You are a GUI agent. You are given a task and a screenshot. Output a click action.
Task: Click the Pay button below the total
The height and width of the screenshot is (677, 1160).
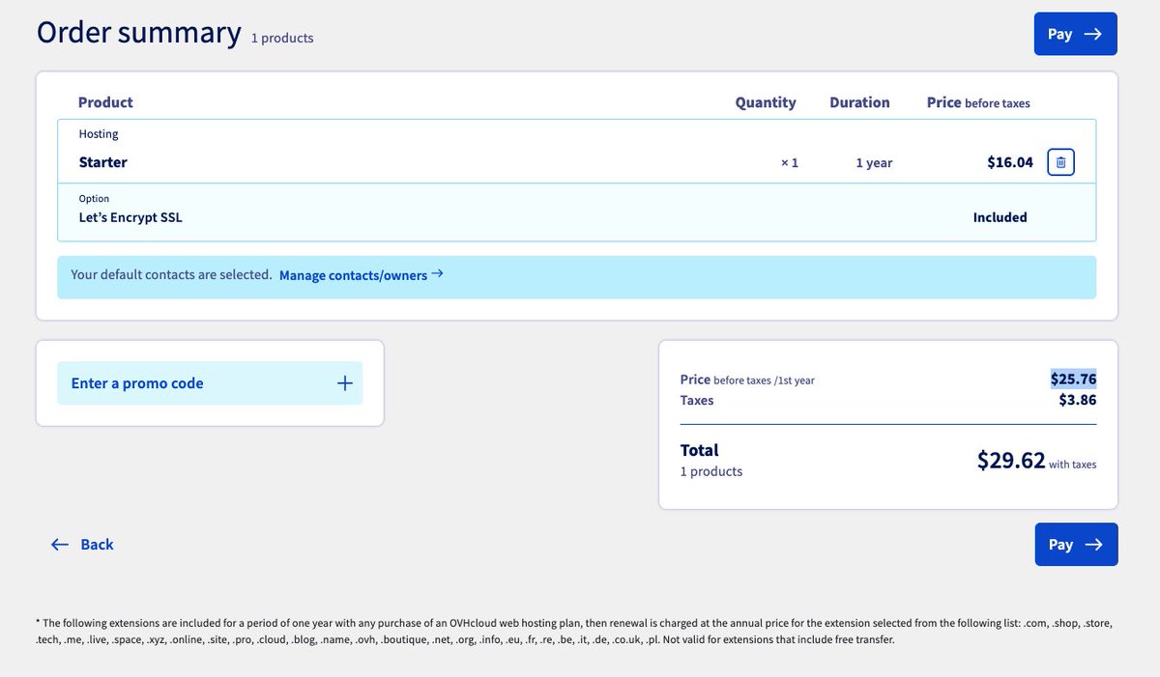pos(1076,545)
